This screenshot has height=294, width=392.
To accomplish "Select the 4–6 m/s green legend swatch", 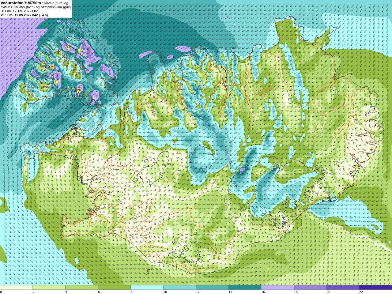I will [81, 288].
